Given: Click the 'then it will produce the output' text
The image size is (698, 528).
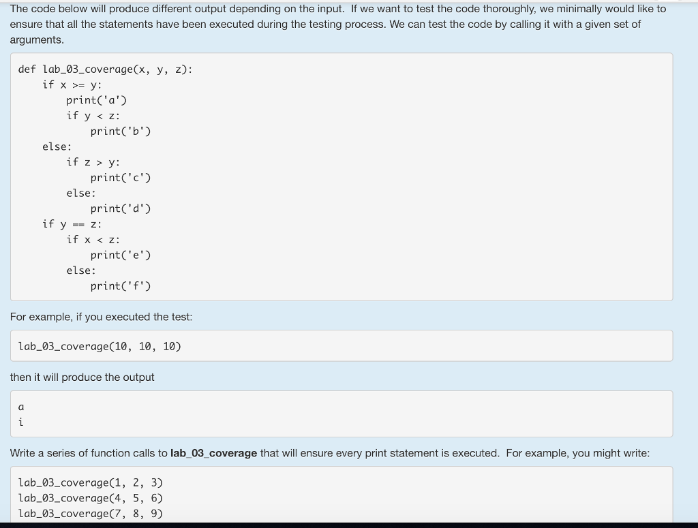Looking at the screenshot, I should [82, 377].
